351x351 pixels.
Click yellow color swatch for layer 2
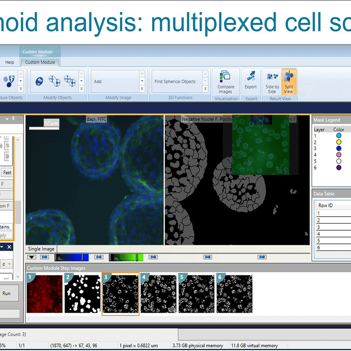[339, 142]
